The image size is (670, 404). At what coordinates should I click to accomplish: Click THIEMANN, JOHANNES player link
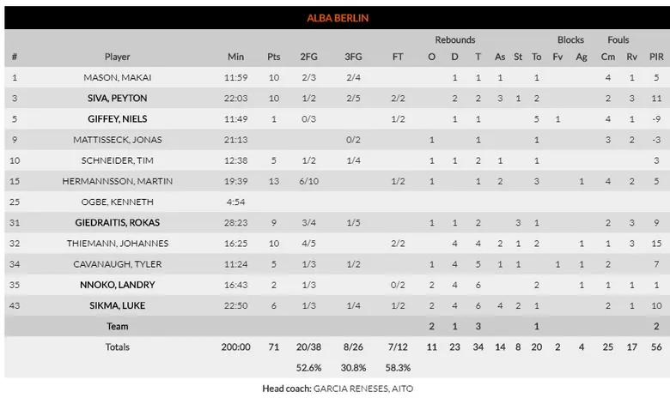point(118,244)
